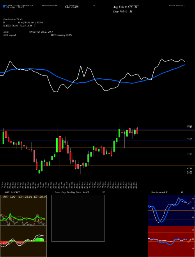The image size is (195, 257).
Task: Click the 'Day Vol: 0 M' text
Action: 122,11
